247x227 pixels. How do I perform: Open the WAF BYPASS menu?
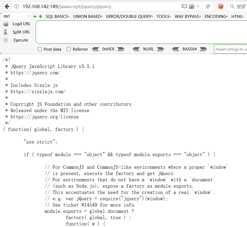[x=187, y=16]
